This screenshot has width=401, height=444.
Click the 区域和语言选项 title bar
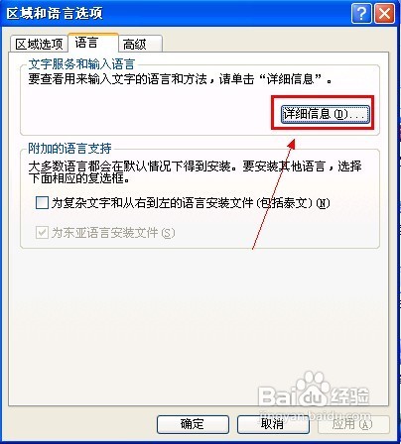[x=176, y=14]
